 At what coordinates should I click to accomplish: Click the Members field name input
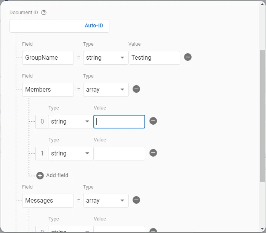coord(48,90)
